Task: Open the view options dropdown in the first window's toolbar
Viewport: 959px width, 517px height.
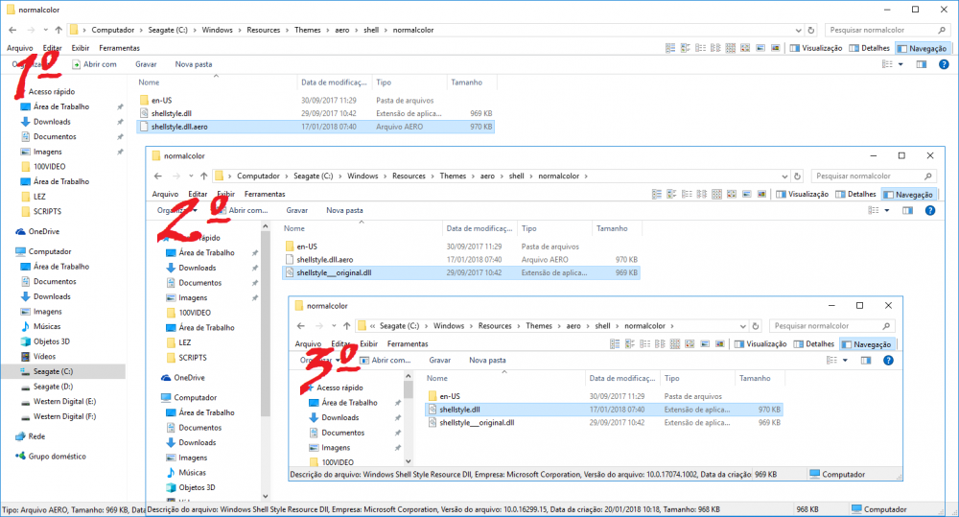Action: point(900,64)
